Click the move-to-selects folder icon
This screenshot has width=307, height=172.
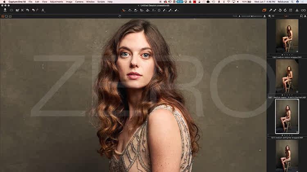pyautogui.click(x=17, y=10)
